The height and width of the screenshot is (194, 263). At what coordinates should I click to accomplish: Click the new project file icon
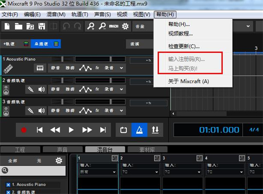[x=7, y=26]
